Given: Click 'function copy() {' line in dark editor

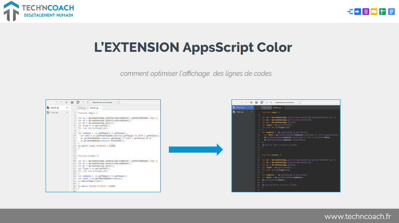Looking at the screenshot, I should [x=271, y=112].
